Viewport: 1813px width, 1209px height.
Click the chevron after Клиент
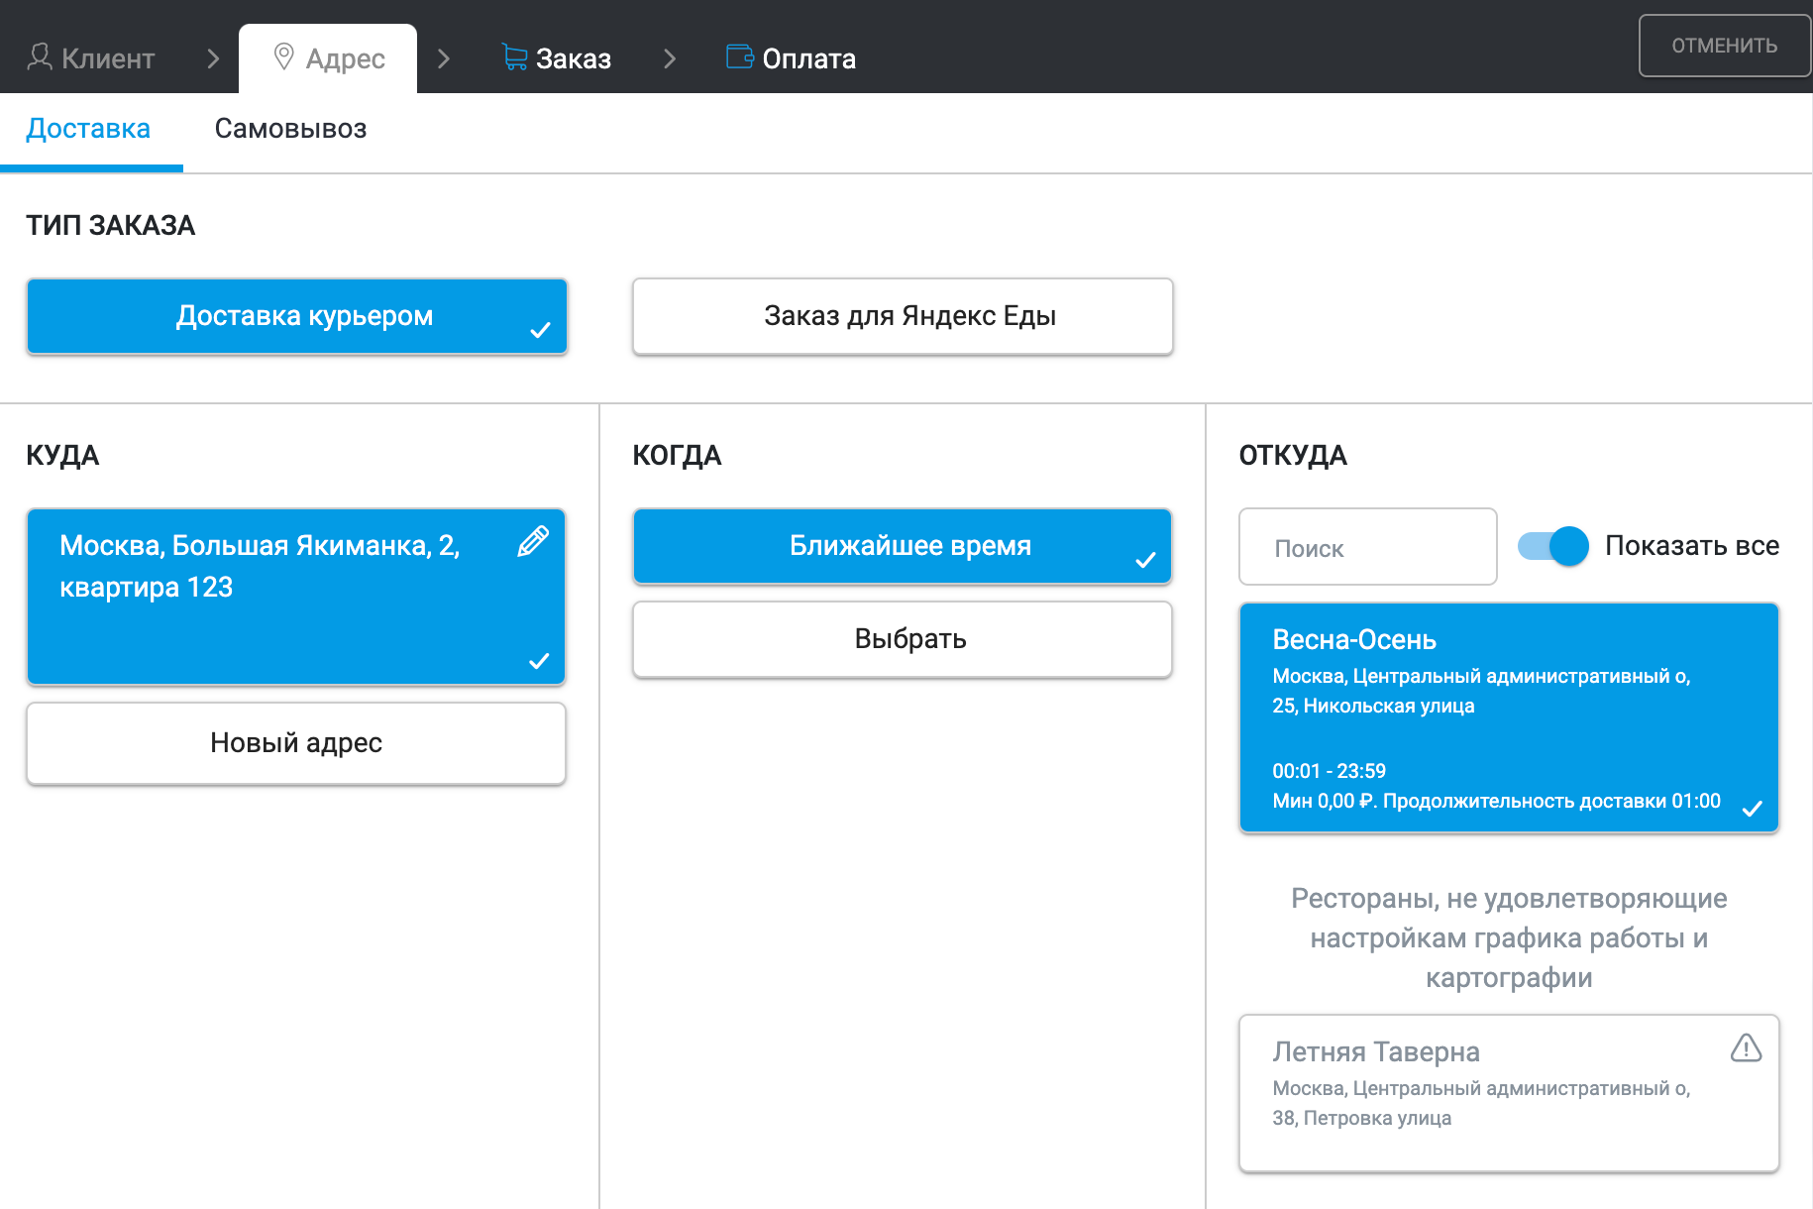[x=213, y=58]
